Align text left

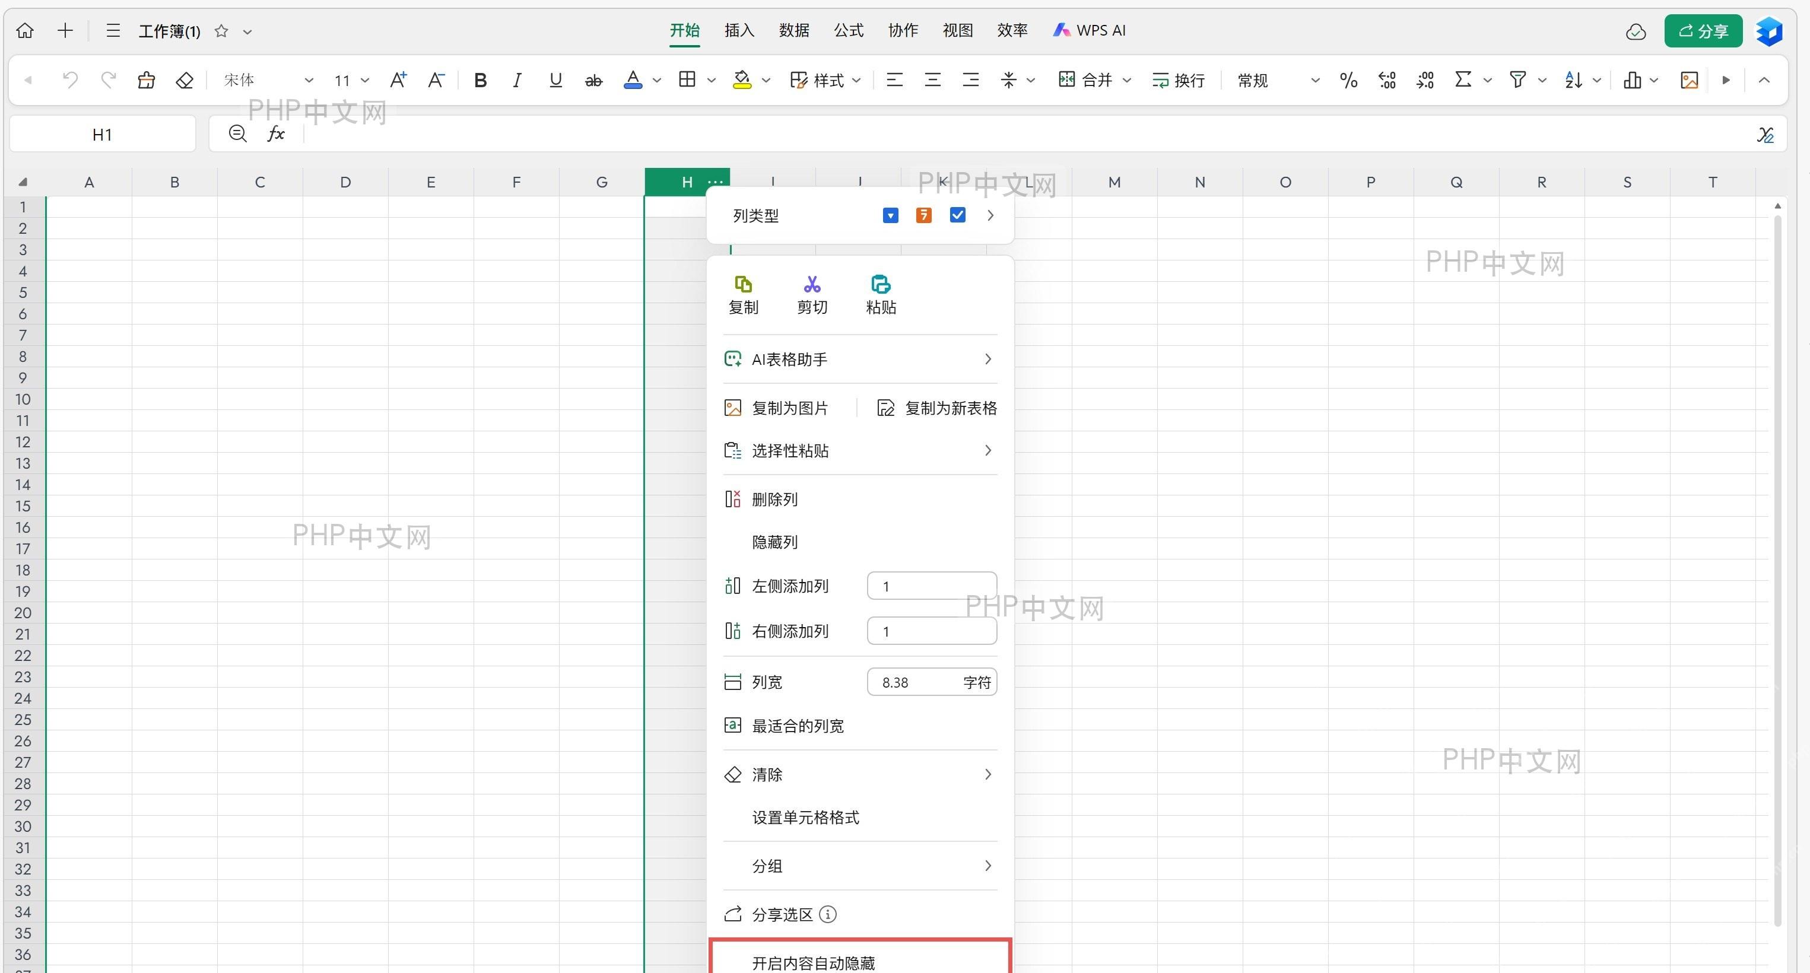pos(894,80)
